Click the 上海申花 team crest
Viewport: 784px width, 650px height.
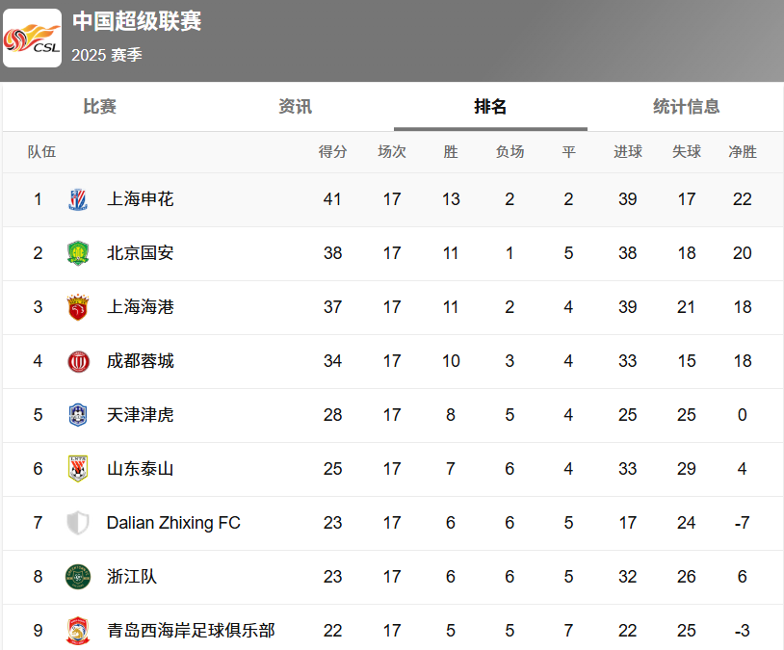pos(78,199)
